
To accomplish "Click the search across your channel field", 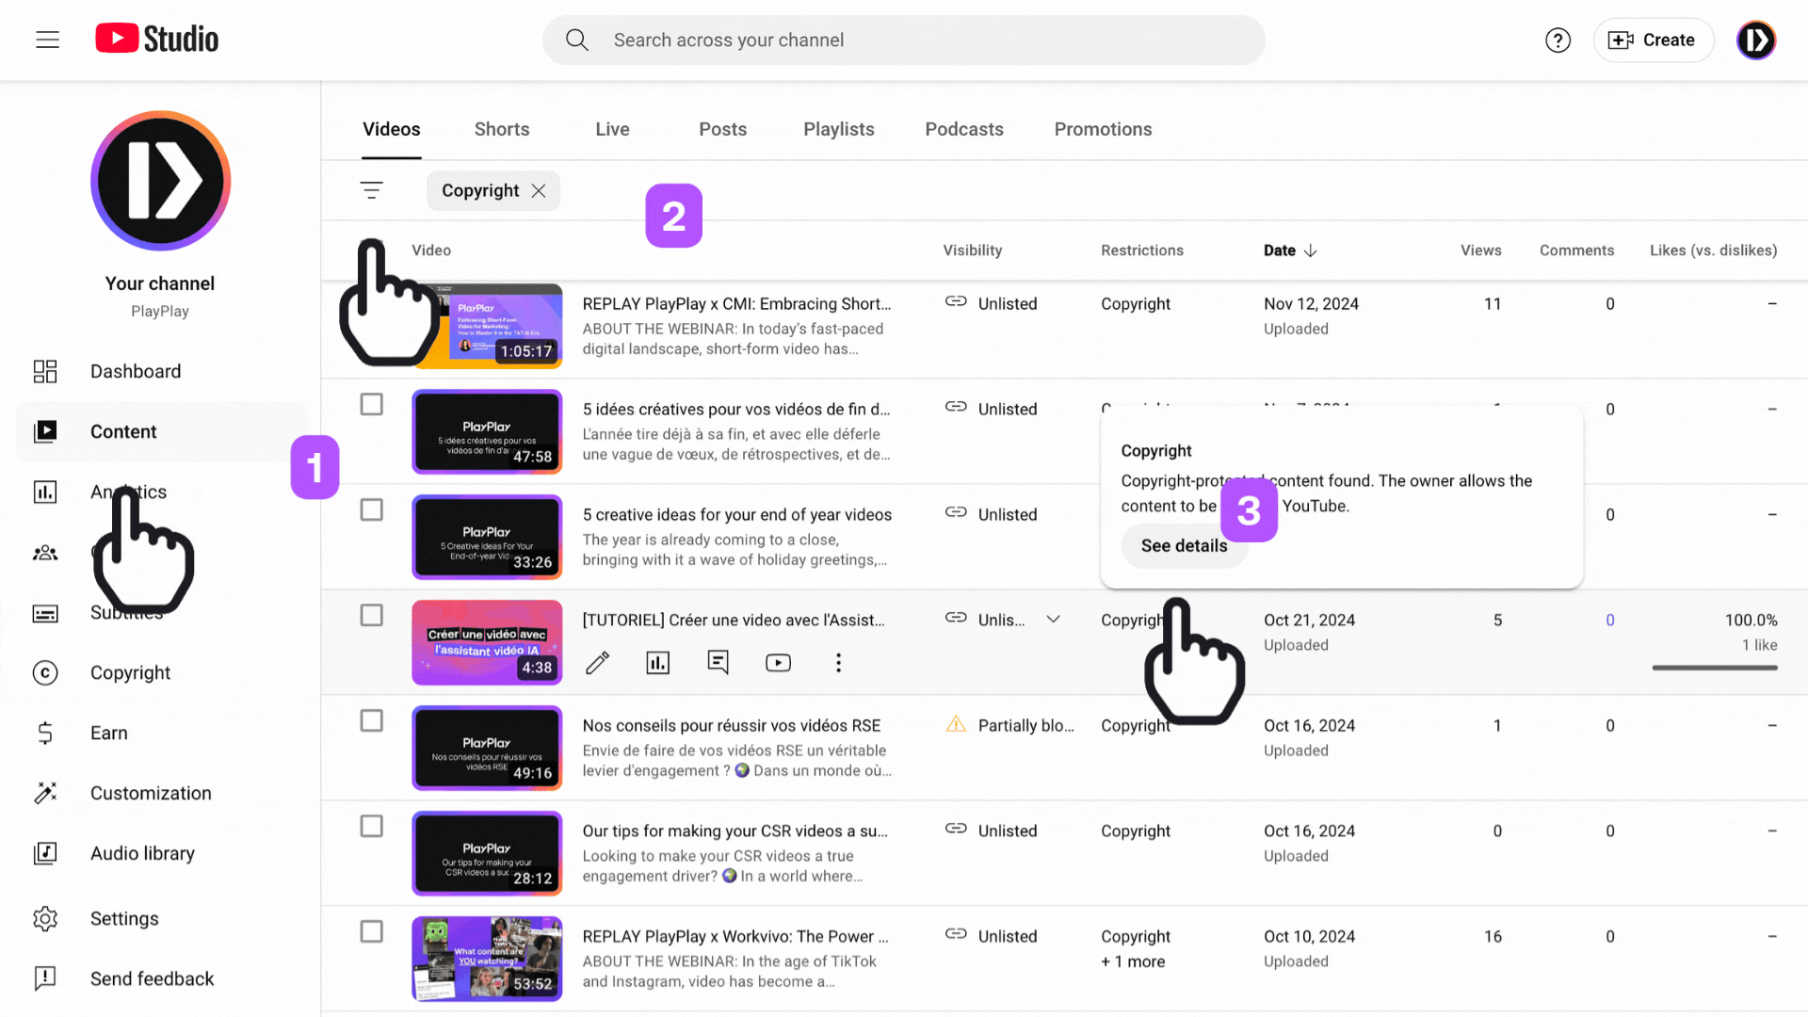I will coord(904,40).
